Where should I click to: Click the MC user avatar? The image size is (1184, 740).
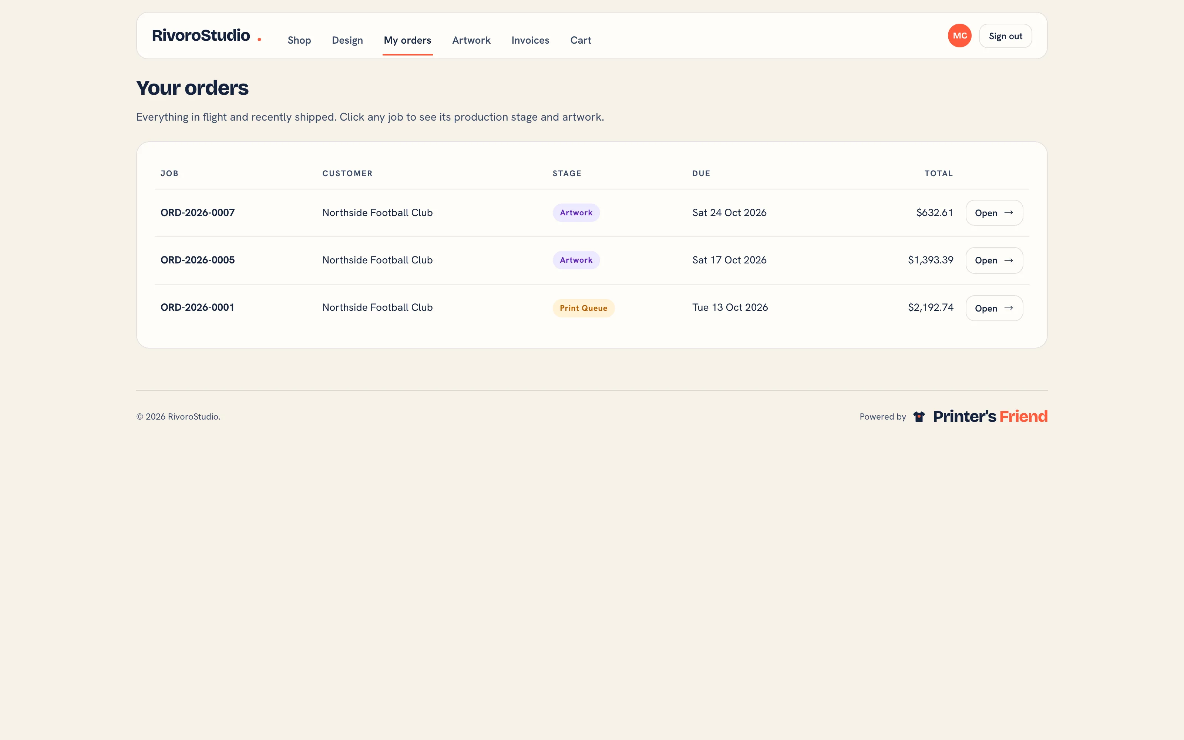tap(959, 36)
